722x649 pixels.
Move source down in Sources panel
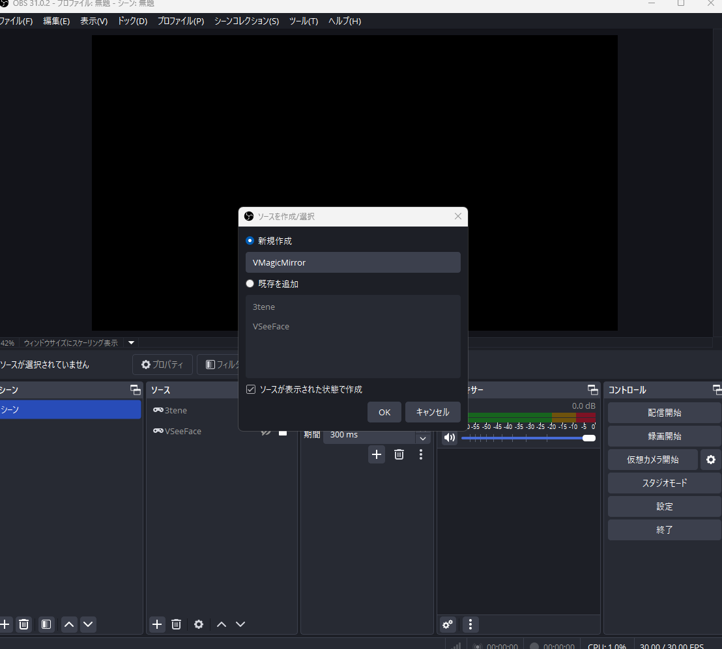(x=240, y=624)
